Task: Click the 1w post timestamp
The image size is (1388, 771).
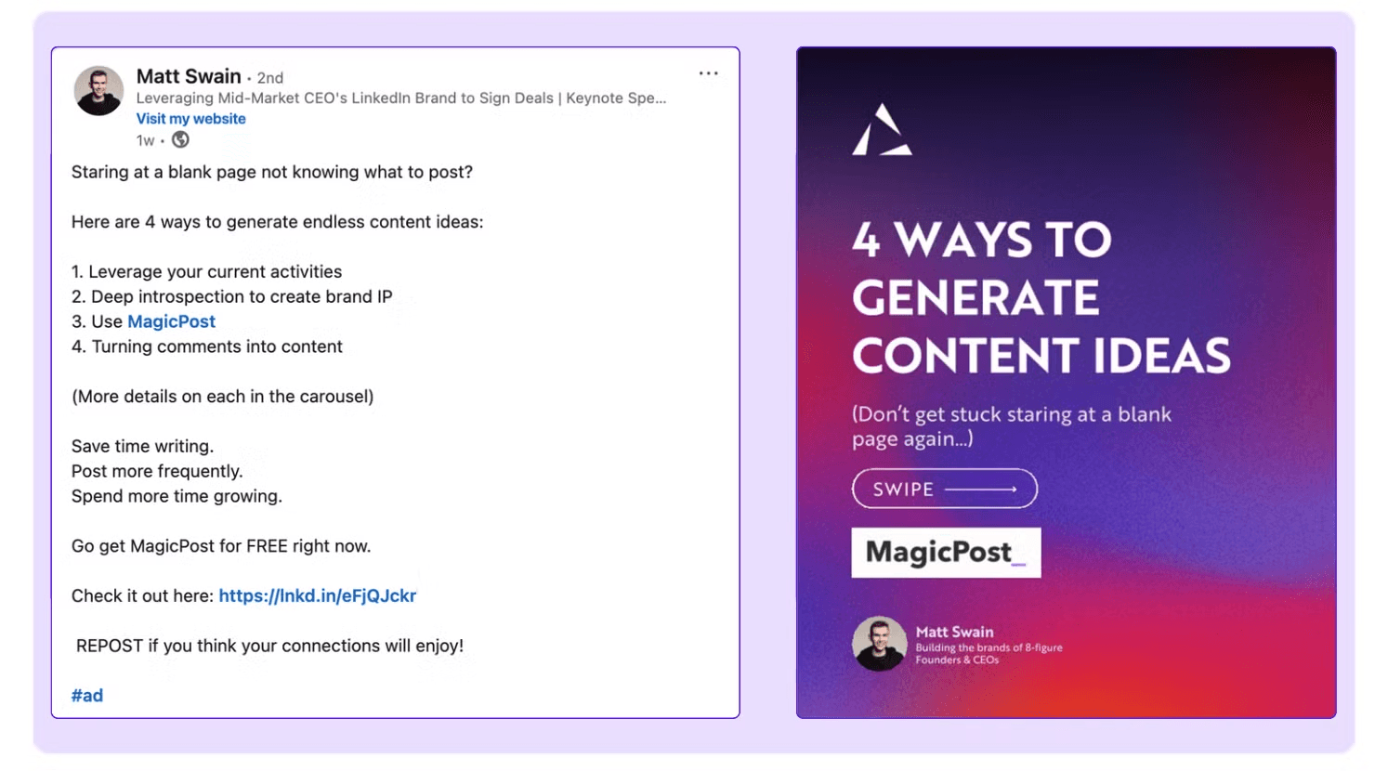Action: (145, 140)
